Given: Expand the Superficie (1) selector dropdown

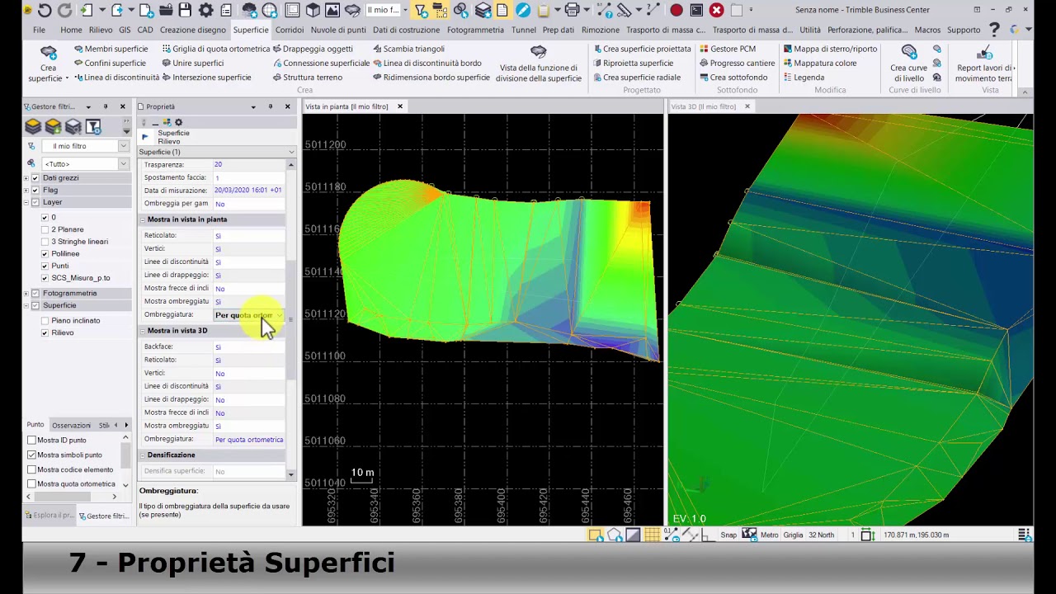Looking at the screenshot, I should click(x=290, y=152).
